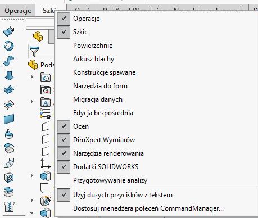The height and width of the screenshot is (218, 258).
Task: Expand the extrude feature below the Origin icon
Action: click(x=32, y=175)
